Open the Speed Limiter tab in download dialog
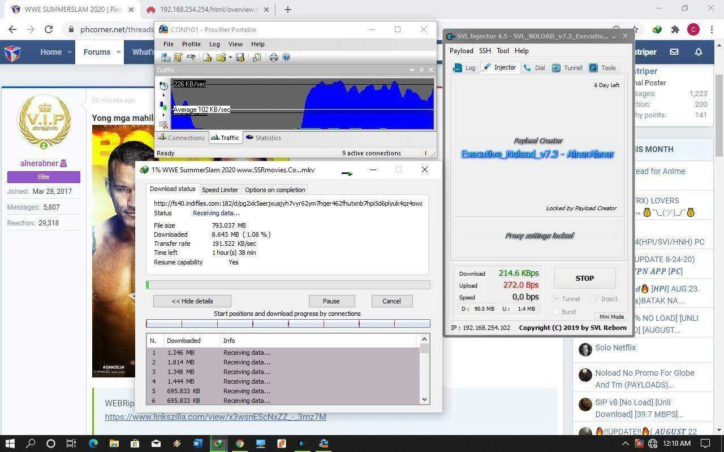 pos(220,190)
